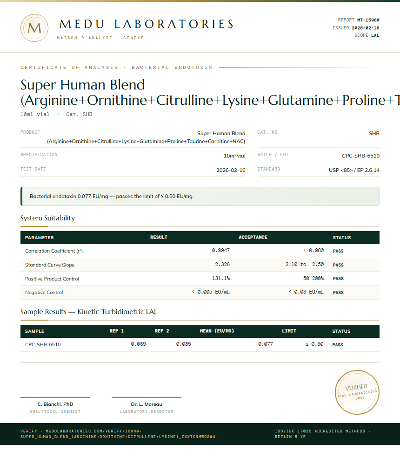This screenshot has height=459, width=400.
Task: Click the Dr. L. Moreau signature name
Action: 147,404
